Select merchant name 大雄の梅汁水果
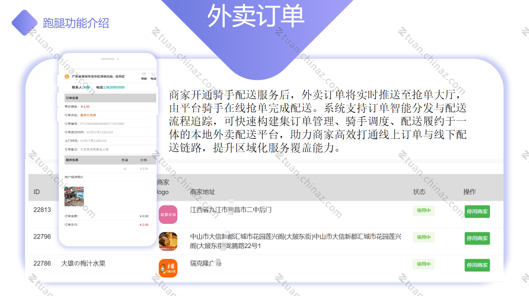Image resolution: width=529 pixels, height=296 pixels. [83, 264]
